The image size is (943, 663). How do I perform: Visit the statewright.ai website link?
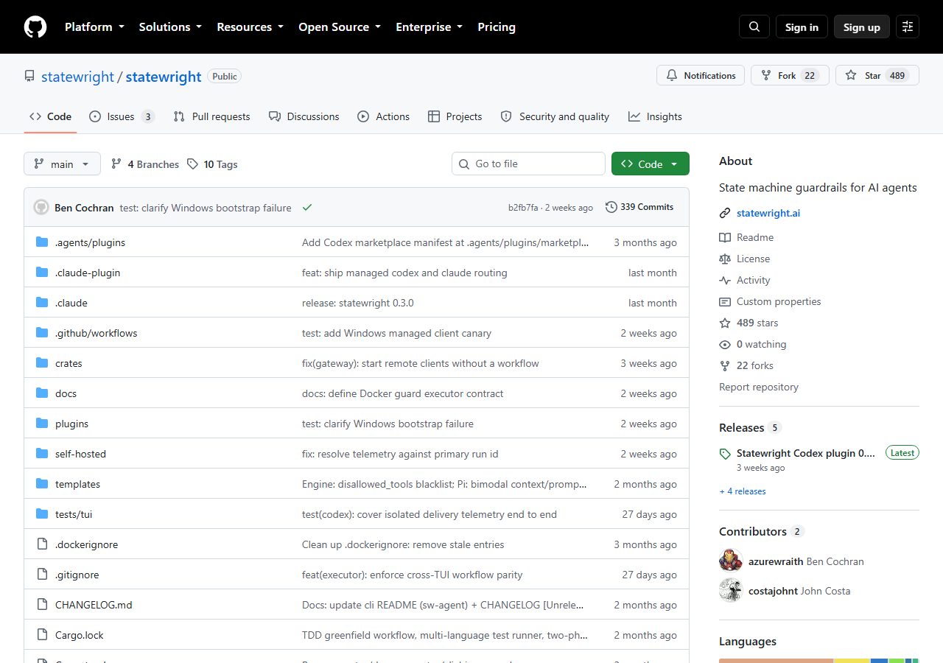[768, 214]
